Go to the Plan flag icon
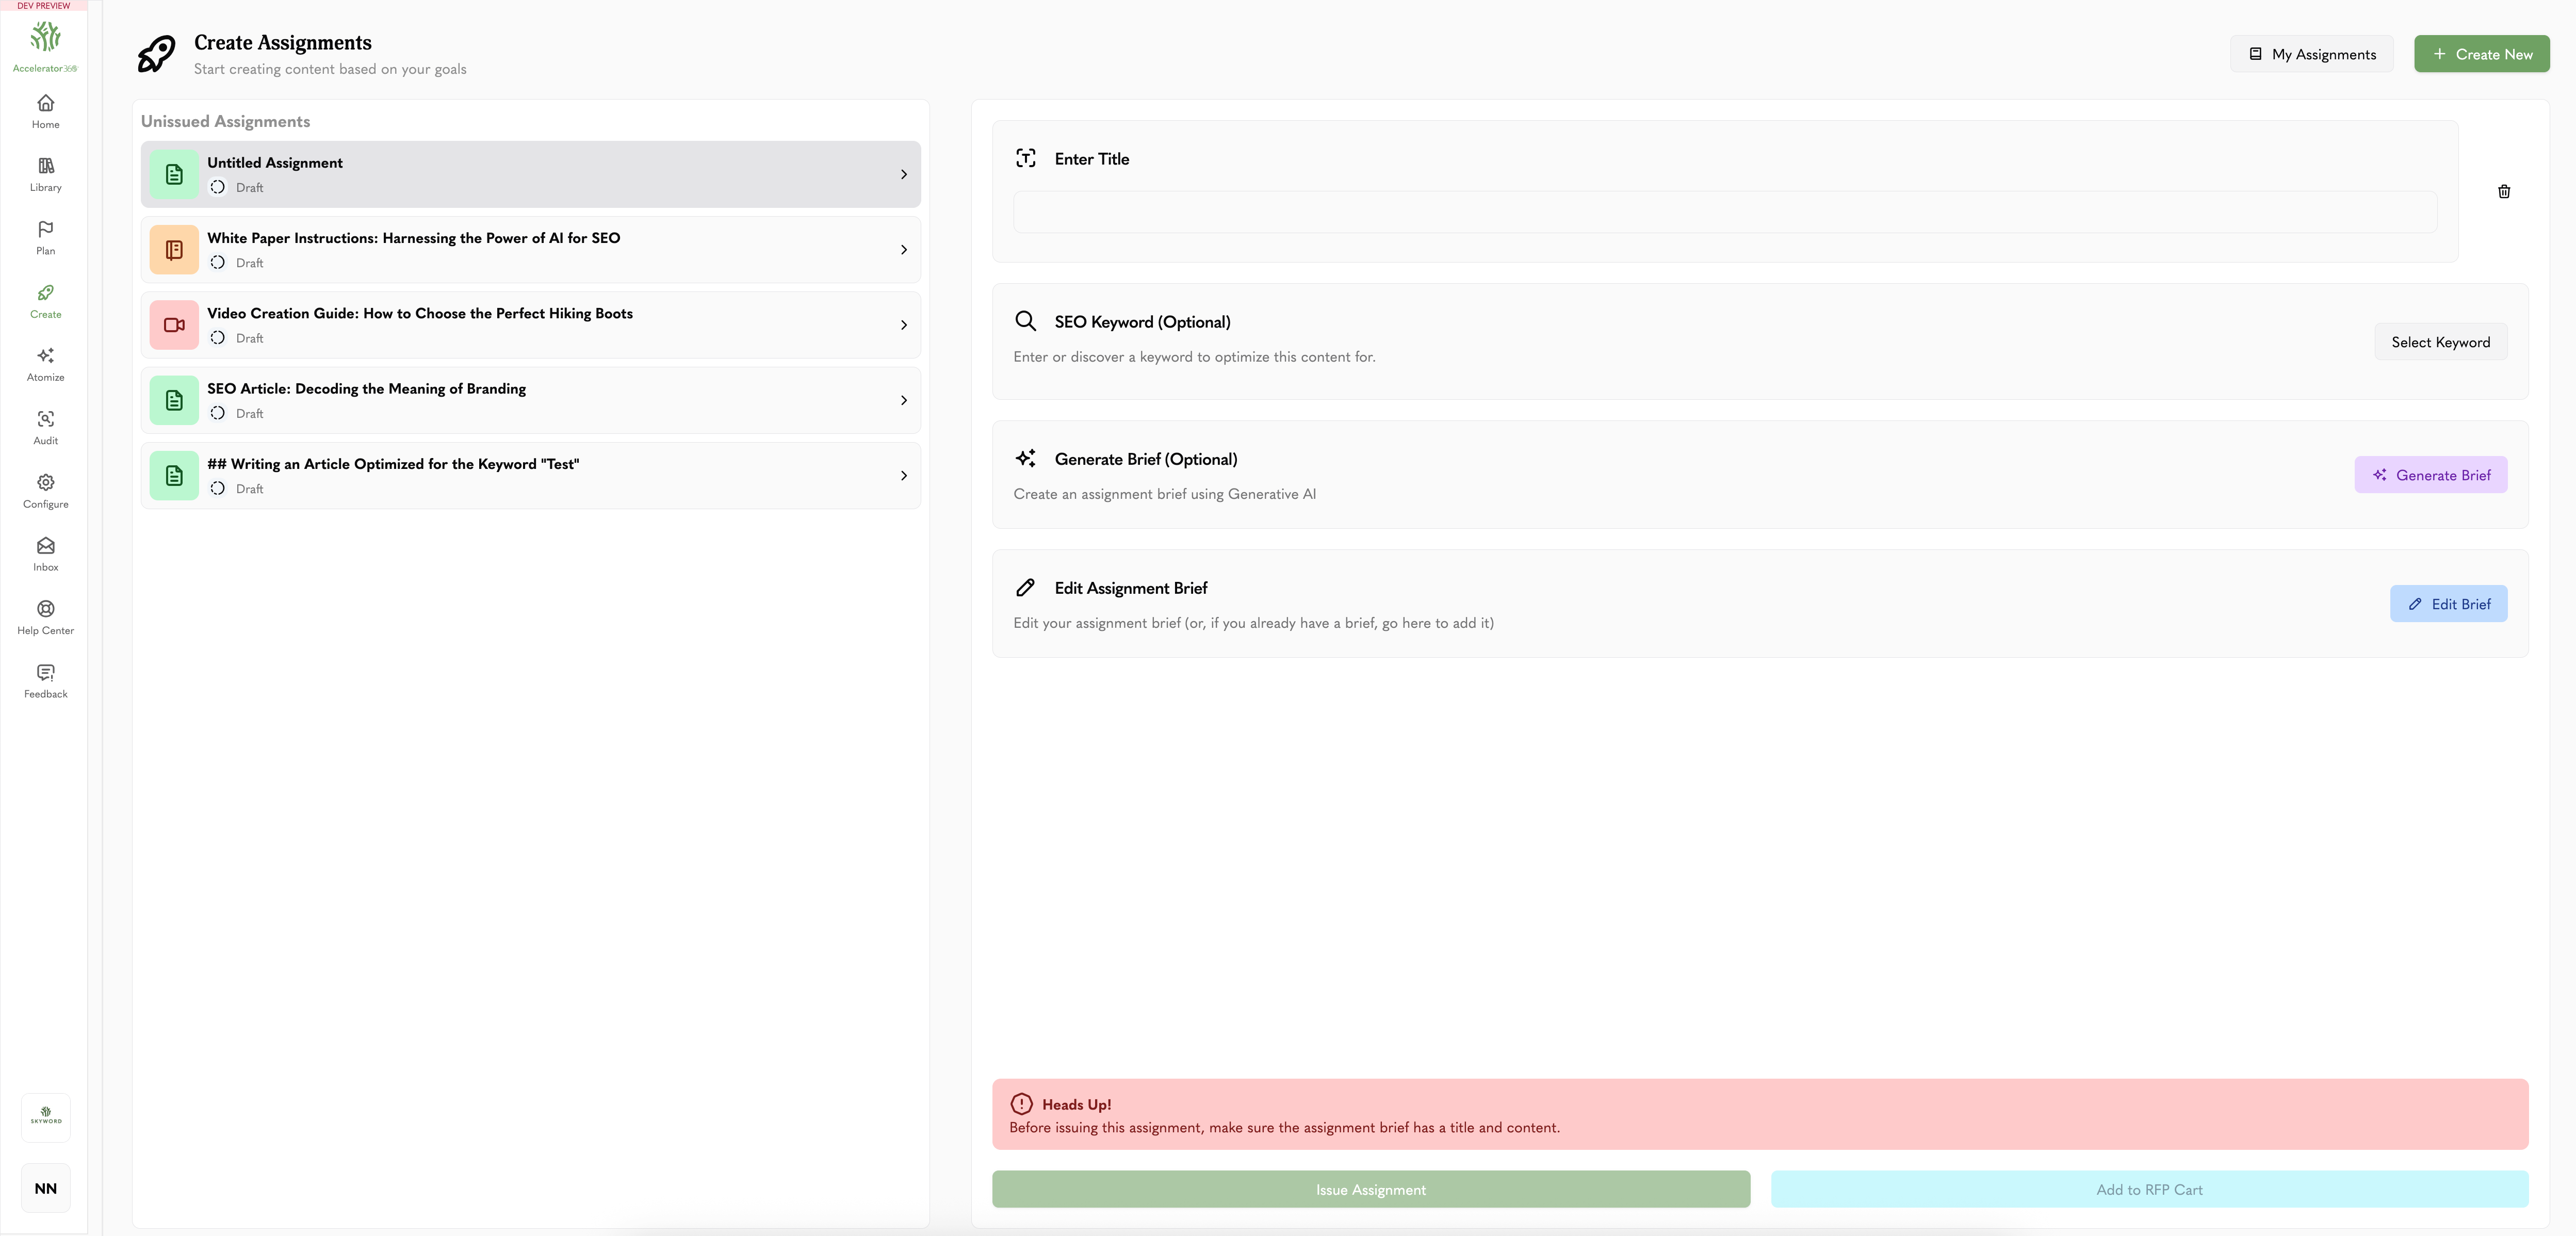The height and width of the screenshot is (1236, 2576). 45,229
